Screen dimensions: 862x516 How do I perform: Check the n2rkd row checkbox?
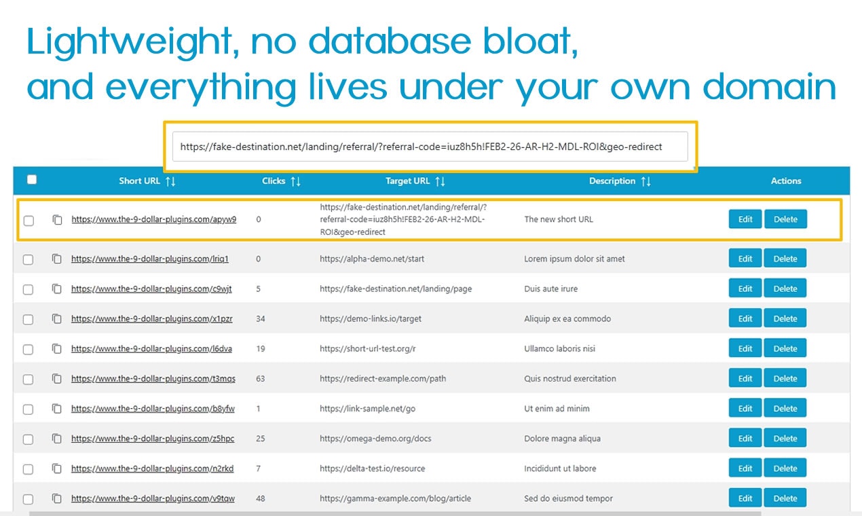pyautogui.click(x=29, y=469)
